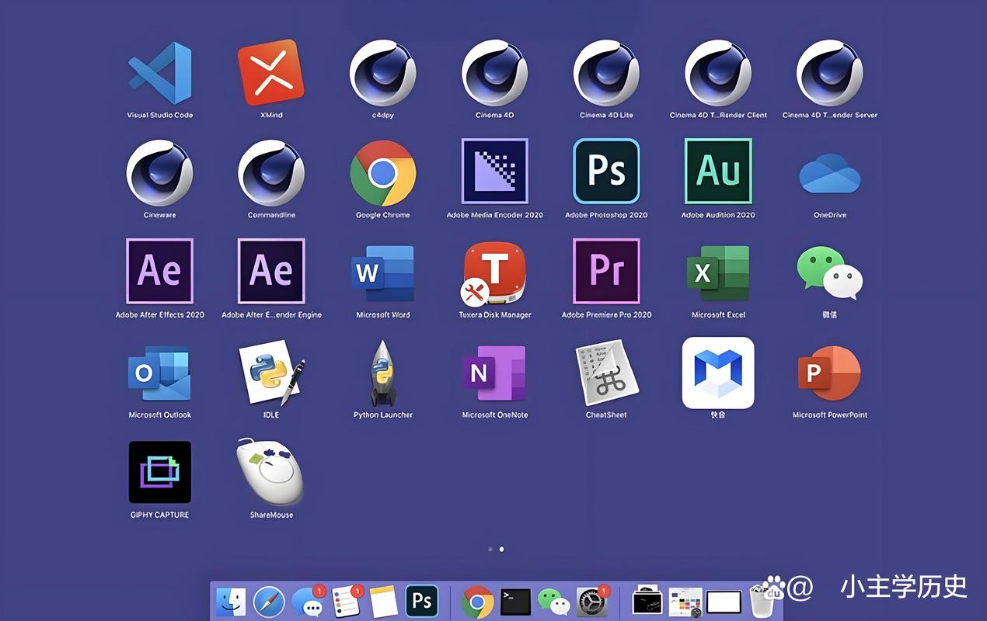The width and height of the screenshot is (987, 621).
Task: Open Visual Studio Code from Launchpad
Action: tap(159, 73)
